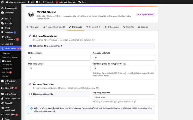Click the key icon beside Giới hạn đăng nhập sai
193x120 pixels.
[30, 36]
